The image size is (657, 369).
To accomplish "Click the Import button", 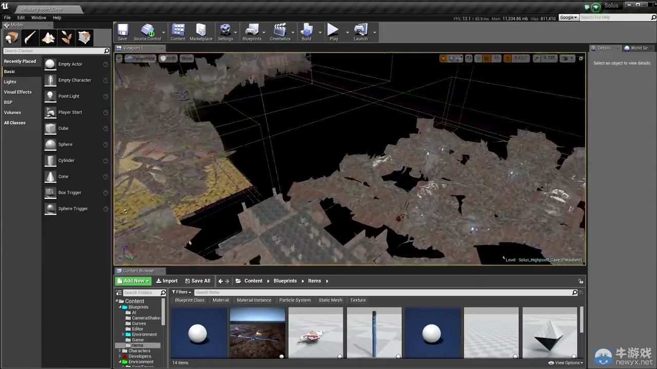I will point(167,281).
